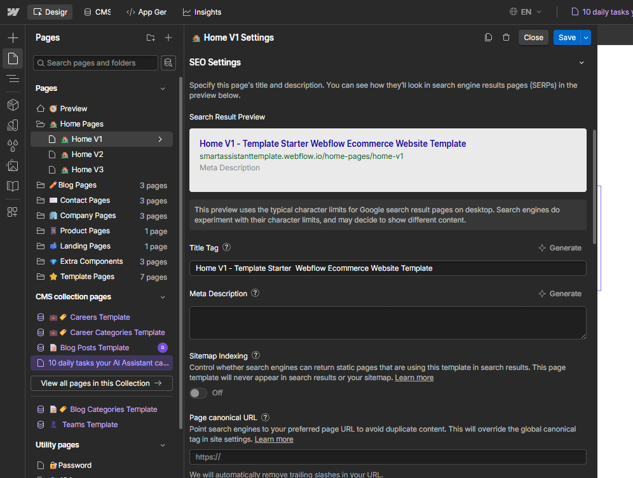
Task: Click the Title Tag help icon
Action: tap(227, 247)
